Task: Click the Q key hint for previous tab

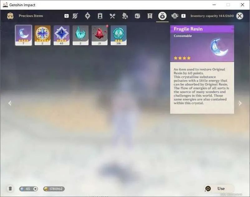Action: point(66,16)
